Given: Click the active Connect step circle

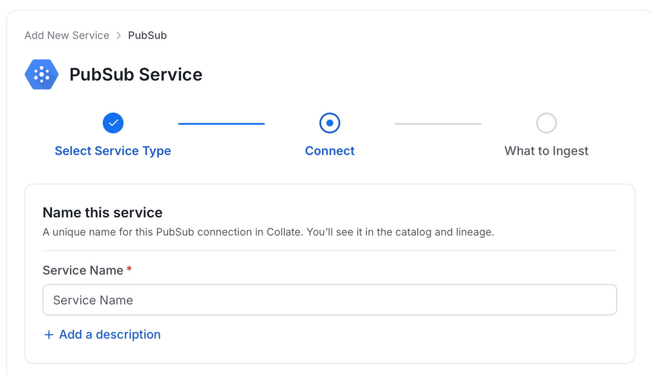Looking at the screenshot, I should point(330,123).
